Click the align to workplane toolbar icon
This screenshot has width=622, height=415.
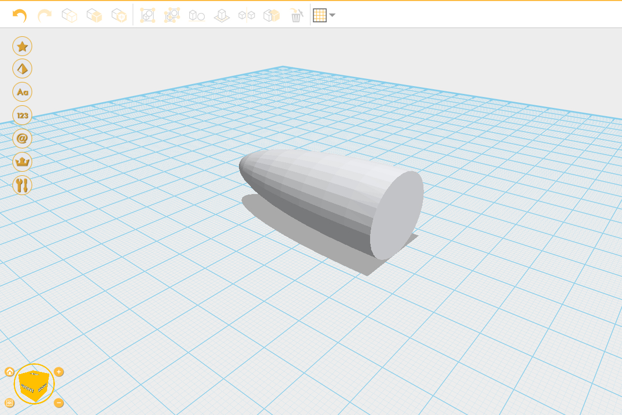tap(222, 16)
